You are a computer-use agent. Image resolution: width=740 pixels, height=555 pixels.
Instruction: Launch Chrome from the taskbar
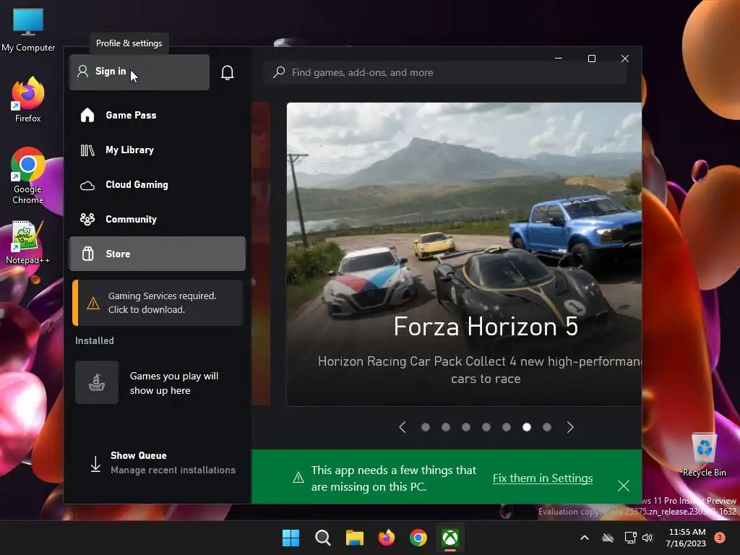[418, 538]
